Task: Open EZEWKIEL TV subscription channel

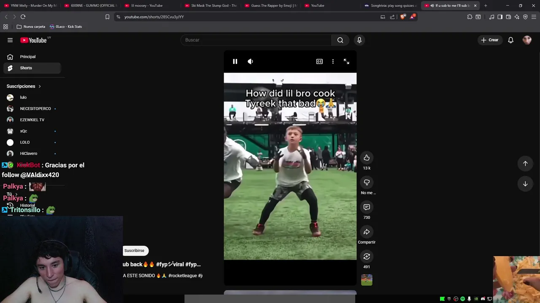Action: pos(32,120)
